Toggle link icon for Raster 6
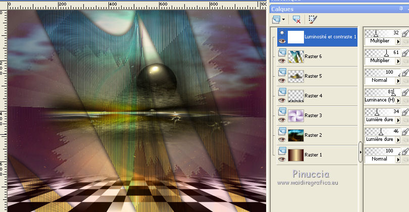The width and height of the screenshot is (409, 212). coord(405,53)
